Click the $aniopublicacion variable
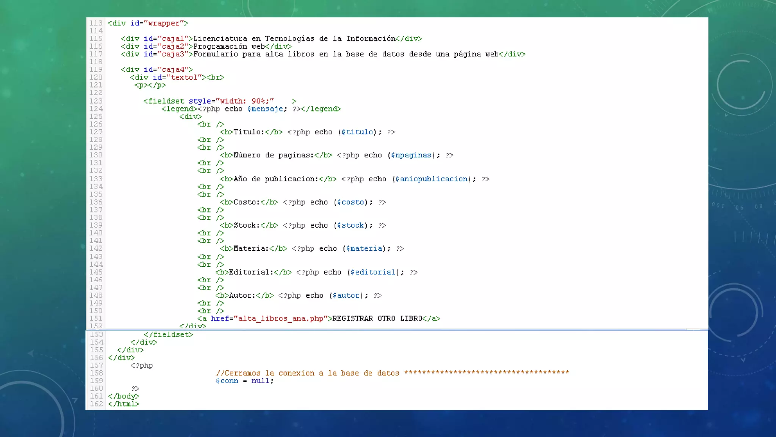Screen dimensions: 776x437 tap(432, 179)
